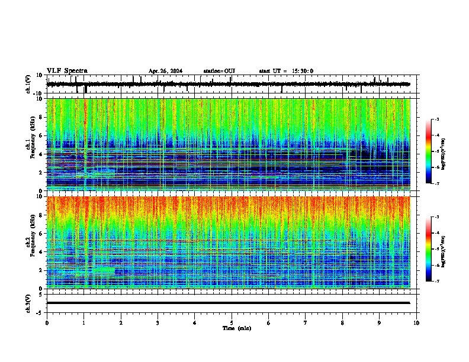Click the "Time (min)" axis title
The width and height of the screenshot is (469, 362).
(237, 328)
